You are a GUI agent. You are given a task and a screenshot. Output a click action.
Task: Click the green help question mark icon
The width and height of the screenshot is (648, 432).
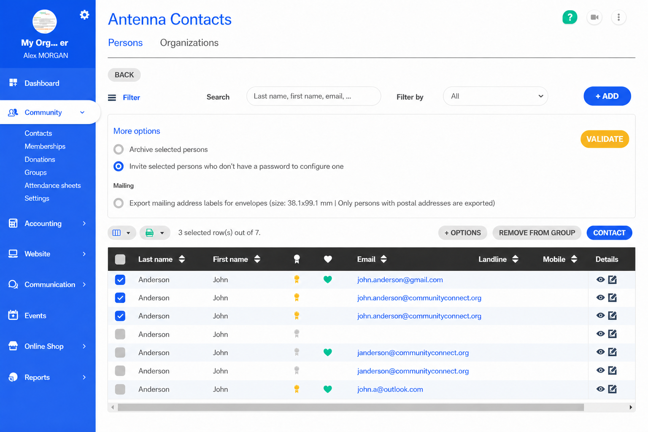tap(570, 17)
